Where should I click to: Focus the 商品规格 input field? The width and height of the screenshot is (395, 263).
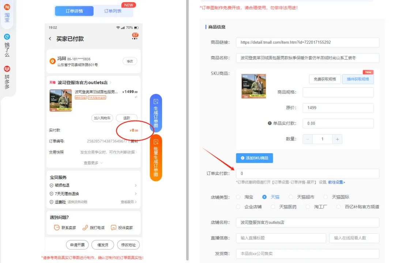338,92
